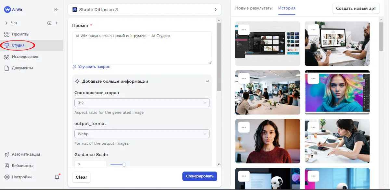
Task: Open options menu on woman in red sweater image
Action: [244, 127]
